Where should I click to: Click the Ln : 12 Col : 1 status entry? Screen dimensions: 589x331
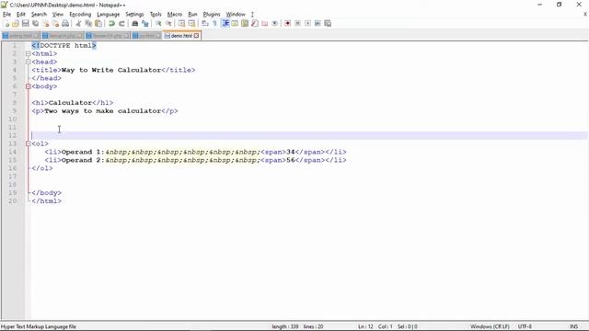[x=375, y=326]
